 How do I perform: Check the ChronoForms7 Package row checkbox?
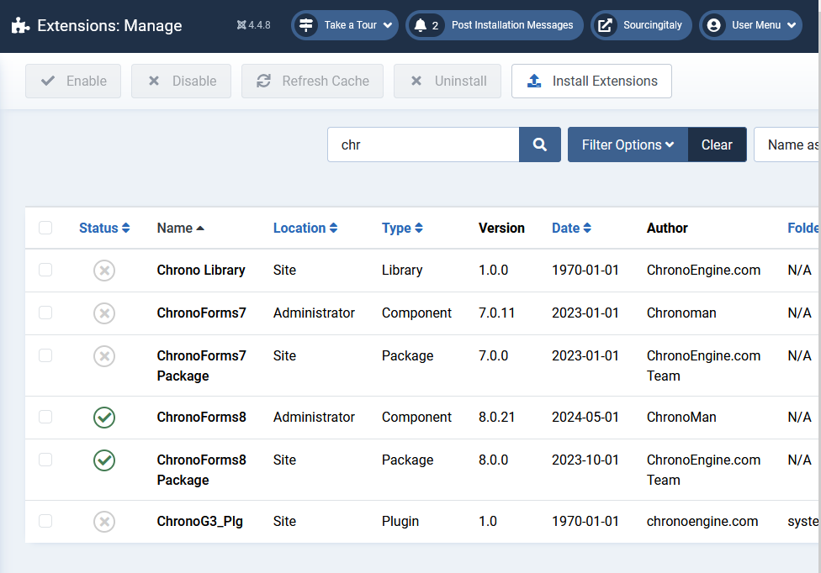pyautogui.click(x=45, y=355)
